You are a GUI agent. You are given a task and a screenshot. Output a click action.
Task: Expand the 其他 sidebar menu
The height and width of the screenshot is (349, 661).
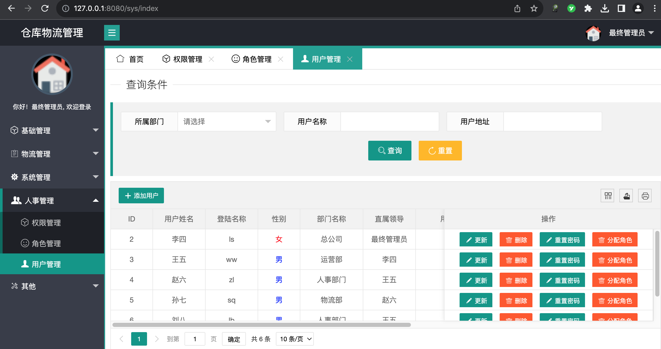pyautogui.click(x=52, y=286)
